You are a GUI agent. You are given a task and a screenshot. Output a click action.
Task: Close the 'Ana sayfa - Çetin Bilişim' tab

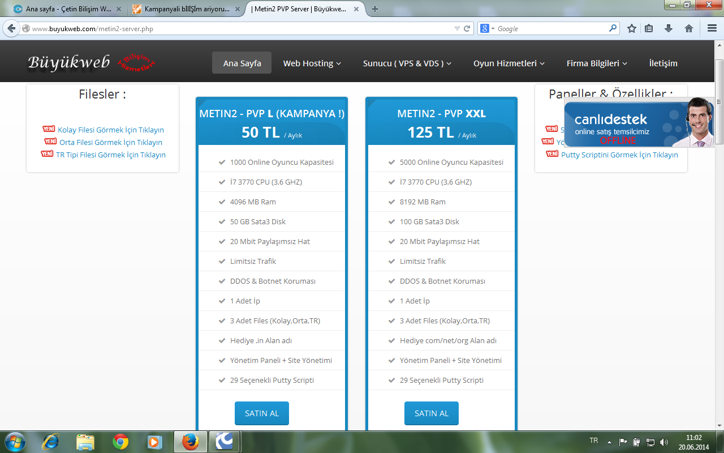pyautogui.click(x=119, y=9)
